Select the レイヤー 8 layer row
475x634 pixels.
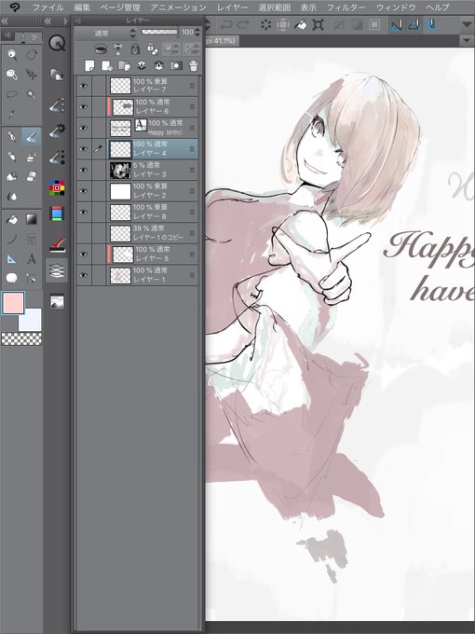pyautogui.click(x=153, y=212)
